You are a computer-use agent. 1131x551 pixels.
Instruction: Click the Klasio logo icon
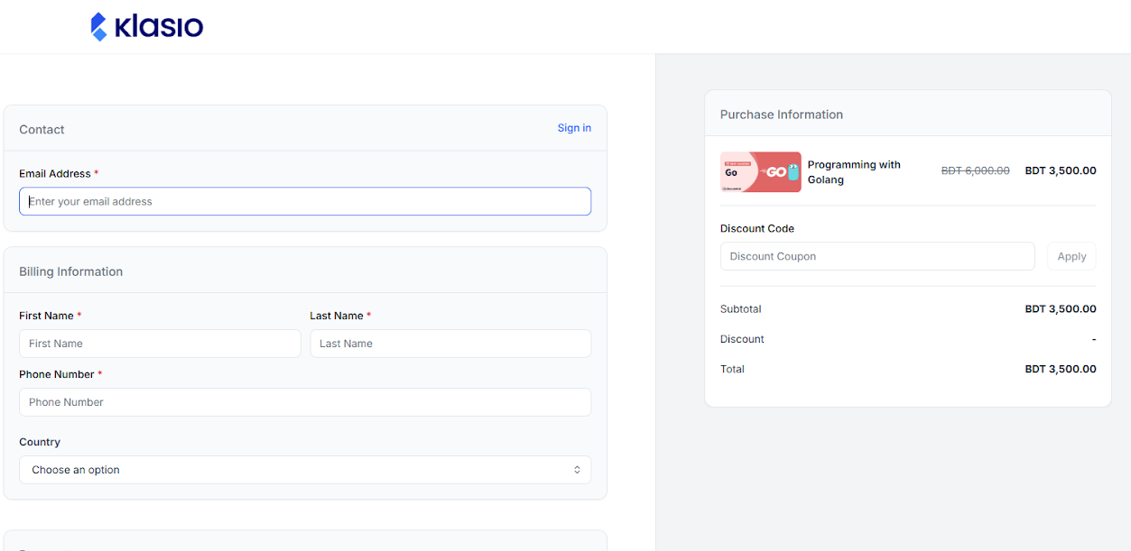[x=99, y=26]
